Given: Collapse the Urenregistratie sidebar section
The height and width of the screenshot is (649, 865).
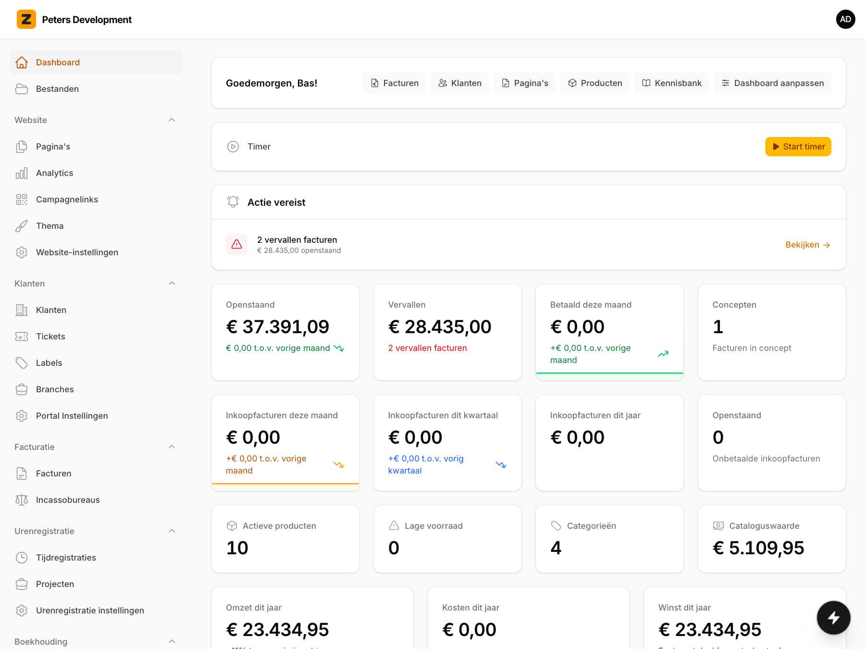Looking at the screenshot, I should [x=172, y=531].
